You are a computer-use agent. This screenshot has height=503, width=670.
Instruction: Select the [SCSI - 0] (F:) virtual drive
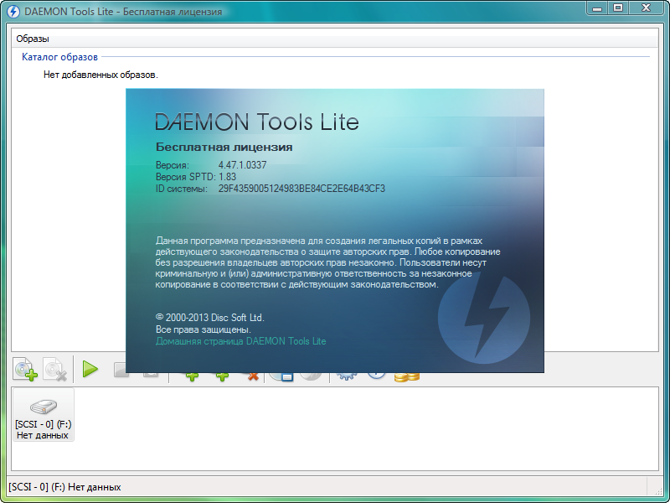[x=43, y=414]
